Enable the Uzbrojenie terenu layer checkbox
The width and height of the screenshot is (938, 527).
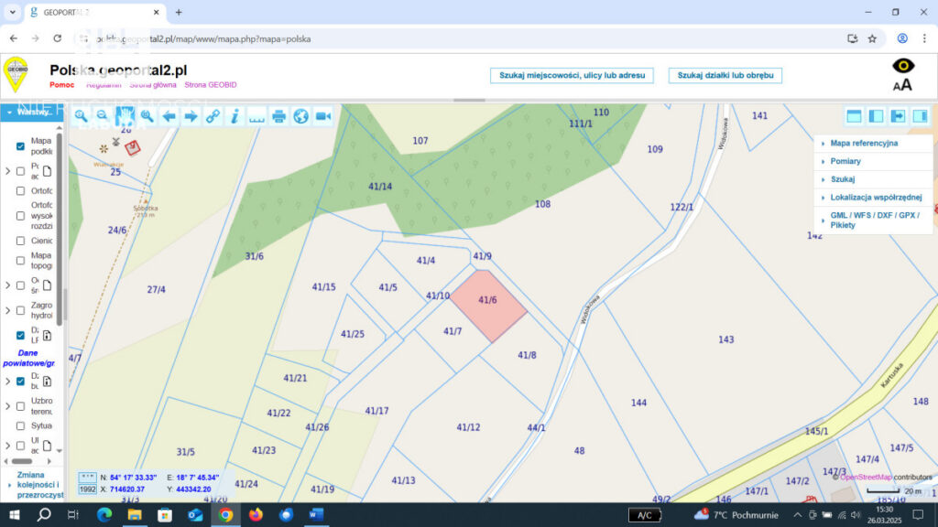point(20,402)
